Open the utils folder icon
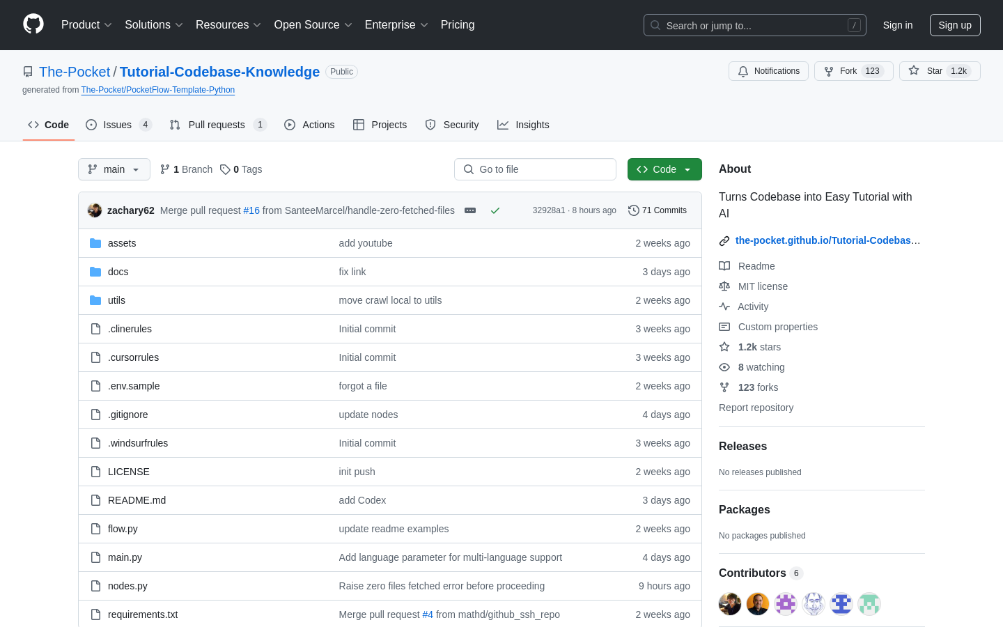The height and width of the screenshot is (627, 1003). (x=95, y=300)
